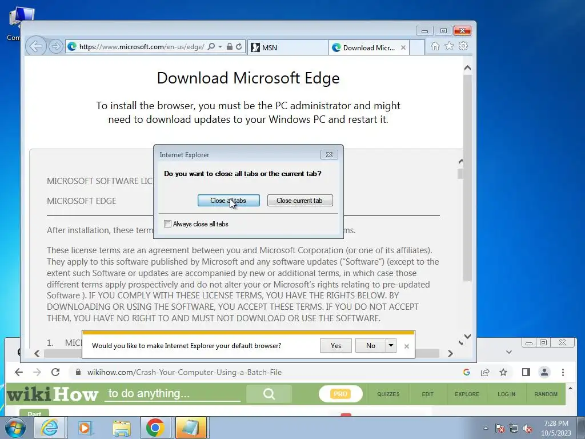Open a new tab in Internet Explorer
Image resolution: width=585 pixels, height=439 pixels.
[417, 47]
